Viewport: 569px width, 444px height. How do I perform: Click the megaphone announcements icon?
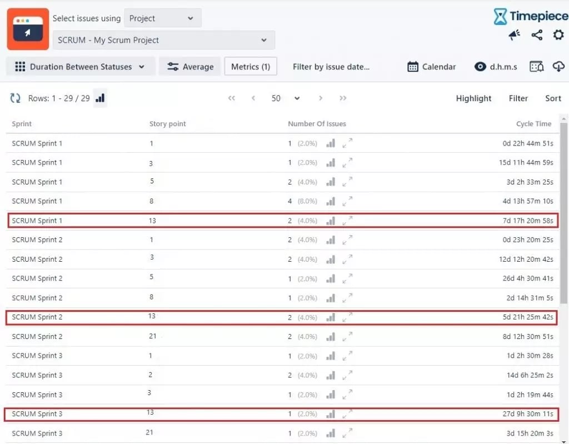[514, 36]
